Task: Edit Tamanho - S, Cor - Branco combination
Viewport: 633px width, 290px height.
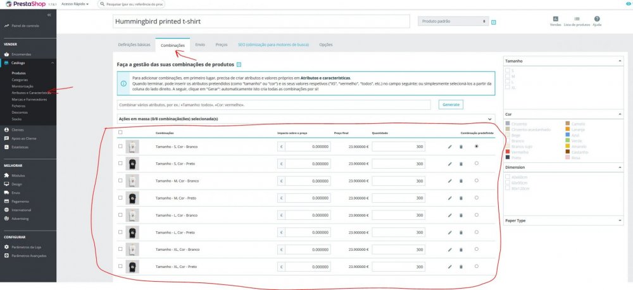Action: point(449,147)
